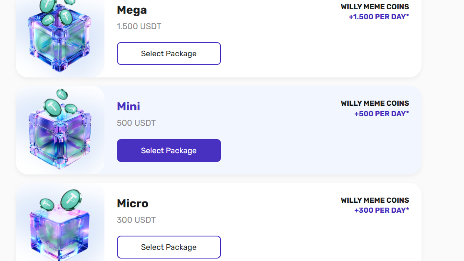The image size is (464, 261).
Task: Click the Mini package title
Action: tap(128, 106)
